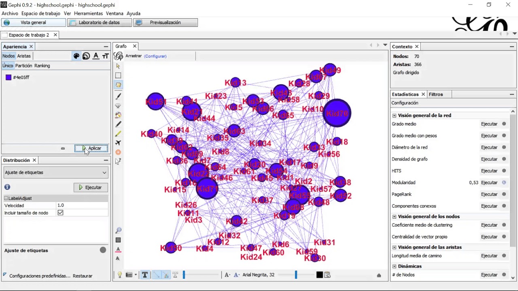Switch to Previsualización view

165,23
